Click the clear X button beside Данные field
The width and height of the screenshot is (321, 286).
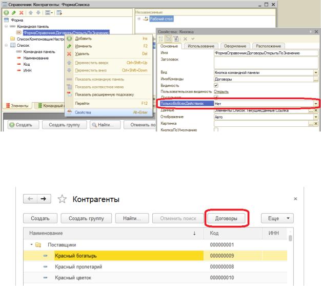(316, 110)
